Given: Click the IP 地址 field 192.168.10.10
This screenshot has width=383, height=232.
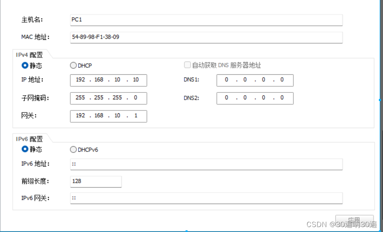Looking at the screenshot, I should (x=109, y=80).
